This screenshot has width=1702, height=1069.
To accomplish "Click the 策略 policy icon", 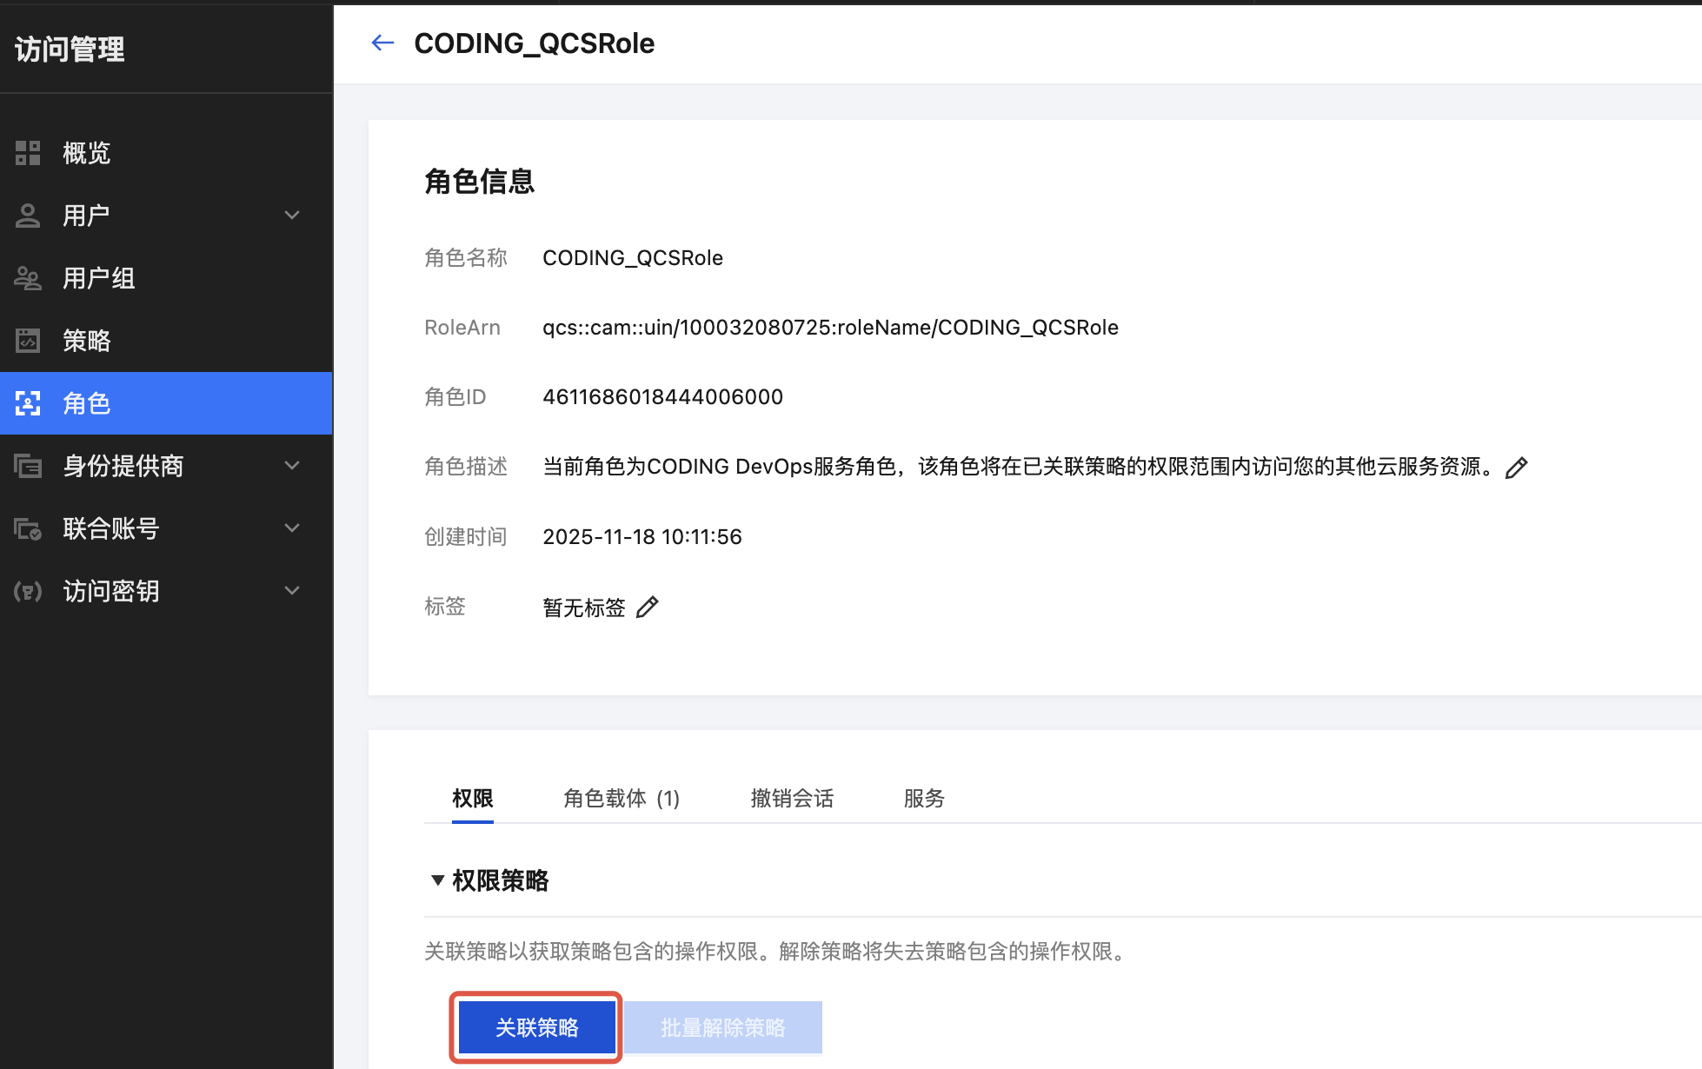I will click(x=28, y=341).
